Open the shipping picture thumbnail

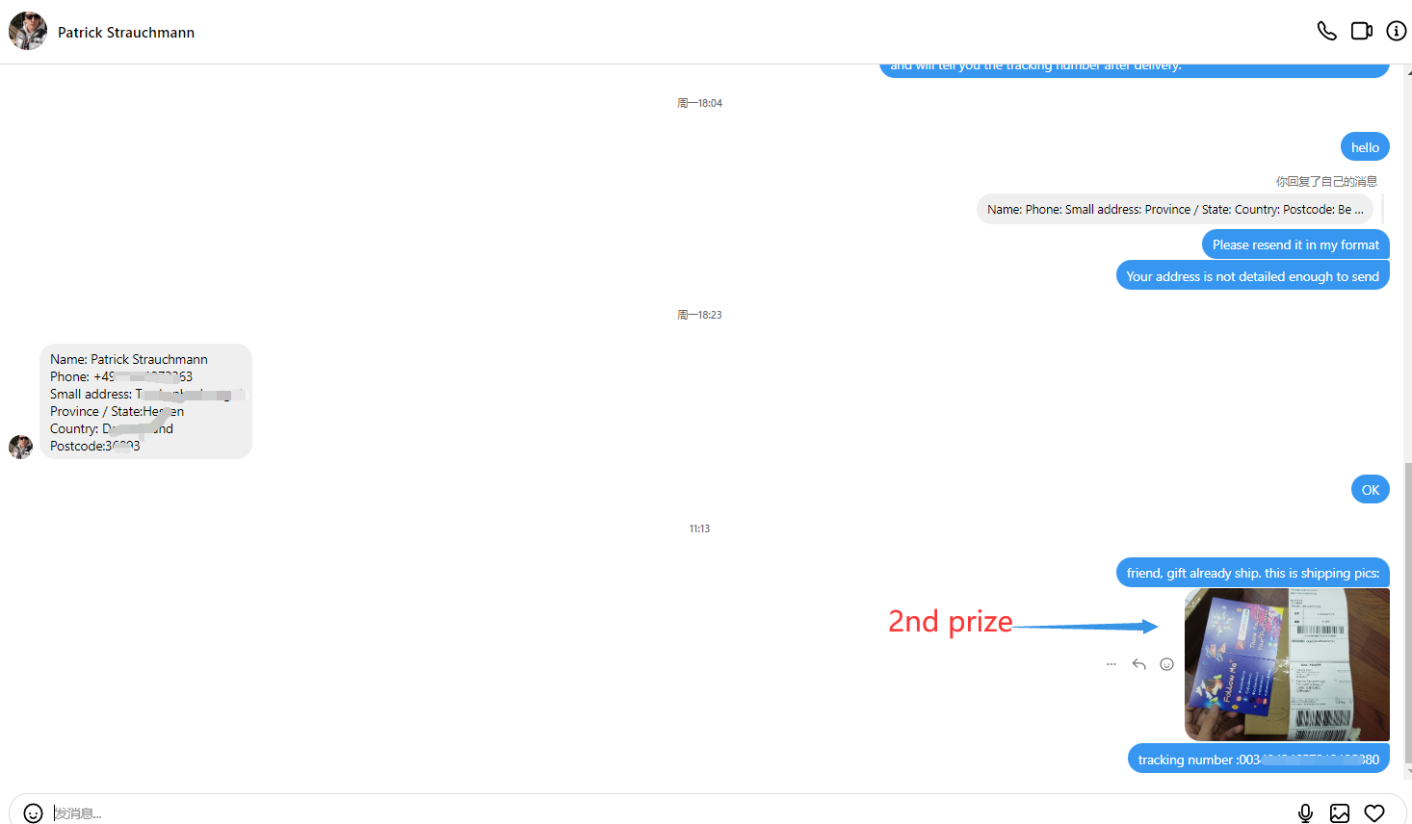(x=1287, y=664)
